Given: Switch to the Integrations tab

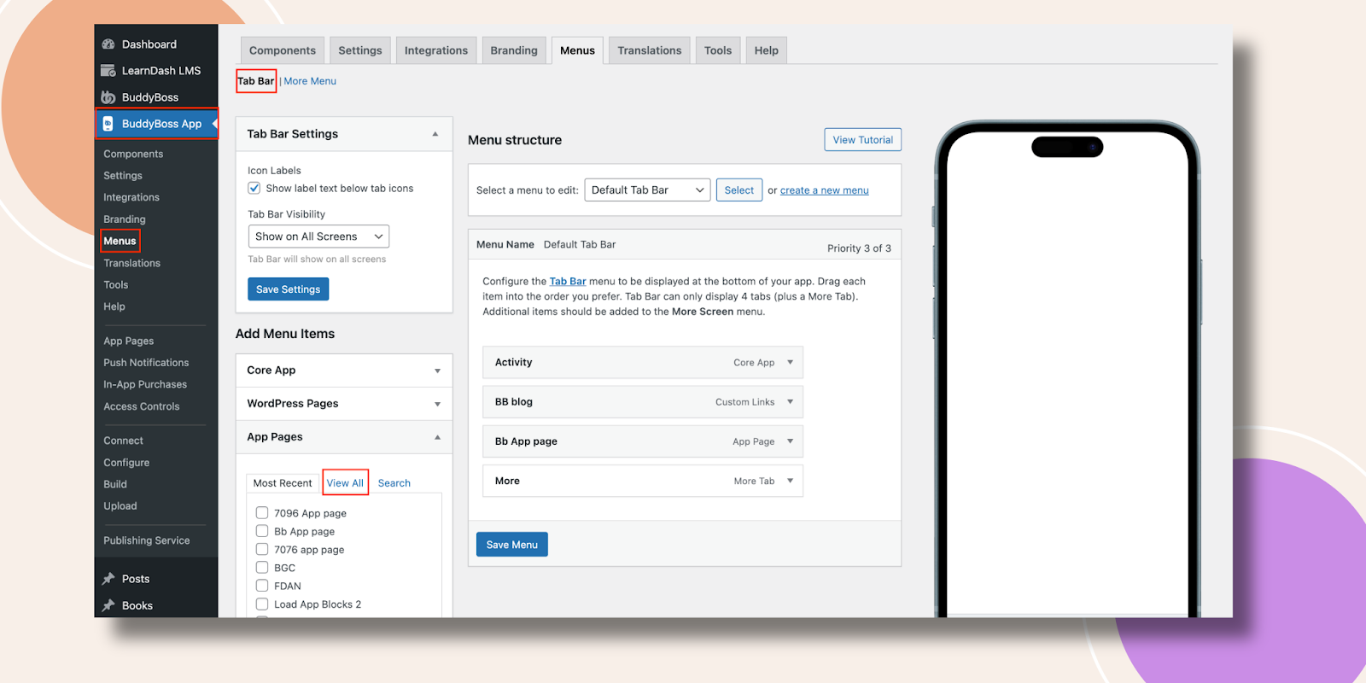Looking at the screenshot, I should click(x=436, y=50).
